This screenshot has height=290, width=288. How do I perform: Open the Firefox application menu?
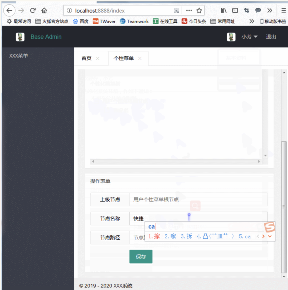283,10
